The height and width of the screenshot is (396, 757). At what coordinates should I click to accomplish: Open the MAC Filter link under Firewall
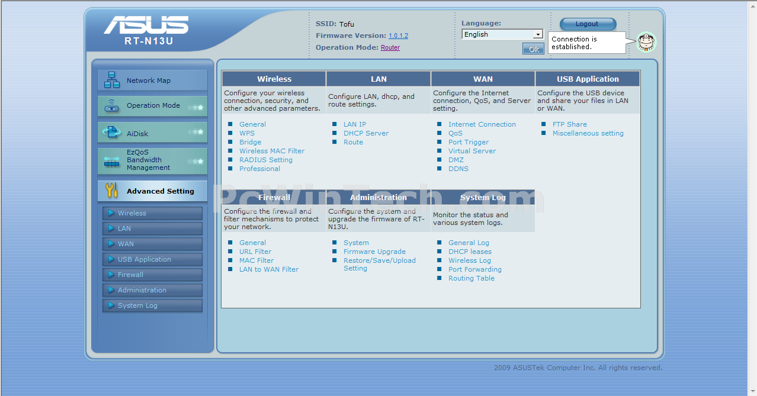[x=256, y=260]
